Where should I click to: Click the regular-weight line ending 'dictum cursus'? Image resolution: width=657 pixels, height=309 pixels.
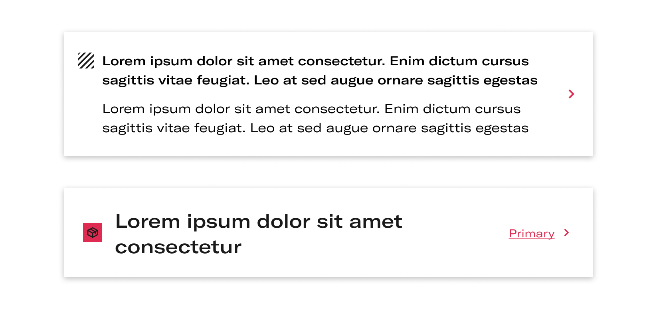tap(311, 109)
